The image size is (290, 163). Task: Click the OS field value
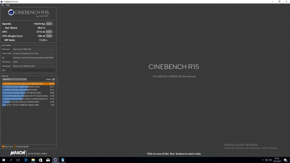[x=33, y=58]
